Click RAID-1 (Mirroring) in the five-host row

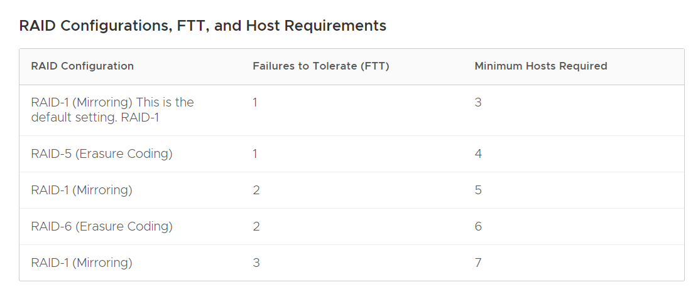pos(82,190)
